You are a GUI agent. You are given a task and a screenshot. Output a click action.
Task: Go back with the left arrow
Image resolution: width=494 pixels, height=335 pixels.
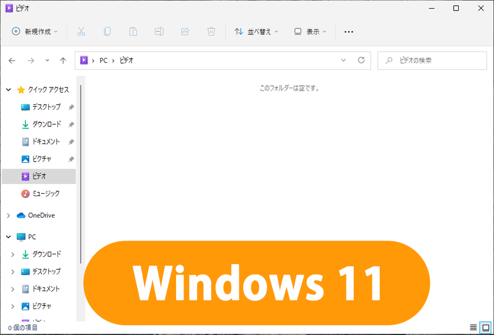coord(12,60)
